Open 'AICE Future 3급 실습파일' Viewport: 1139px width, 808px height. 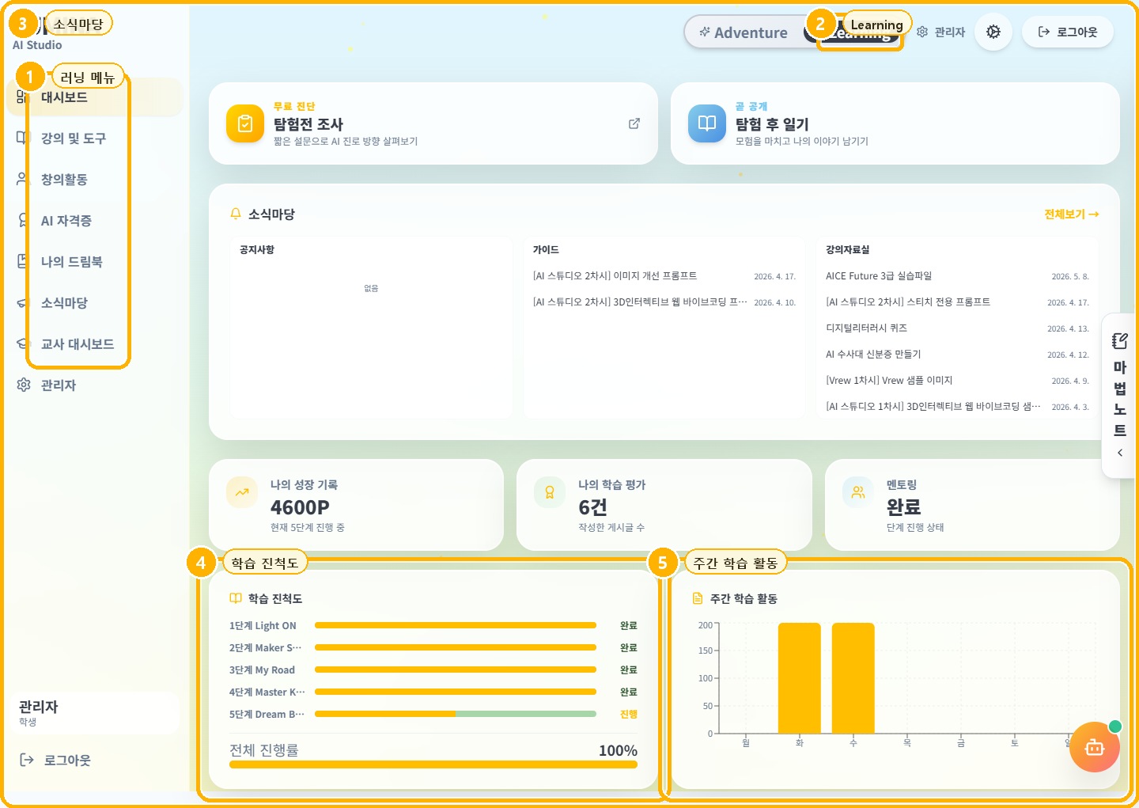[x=957, y=276]
